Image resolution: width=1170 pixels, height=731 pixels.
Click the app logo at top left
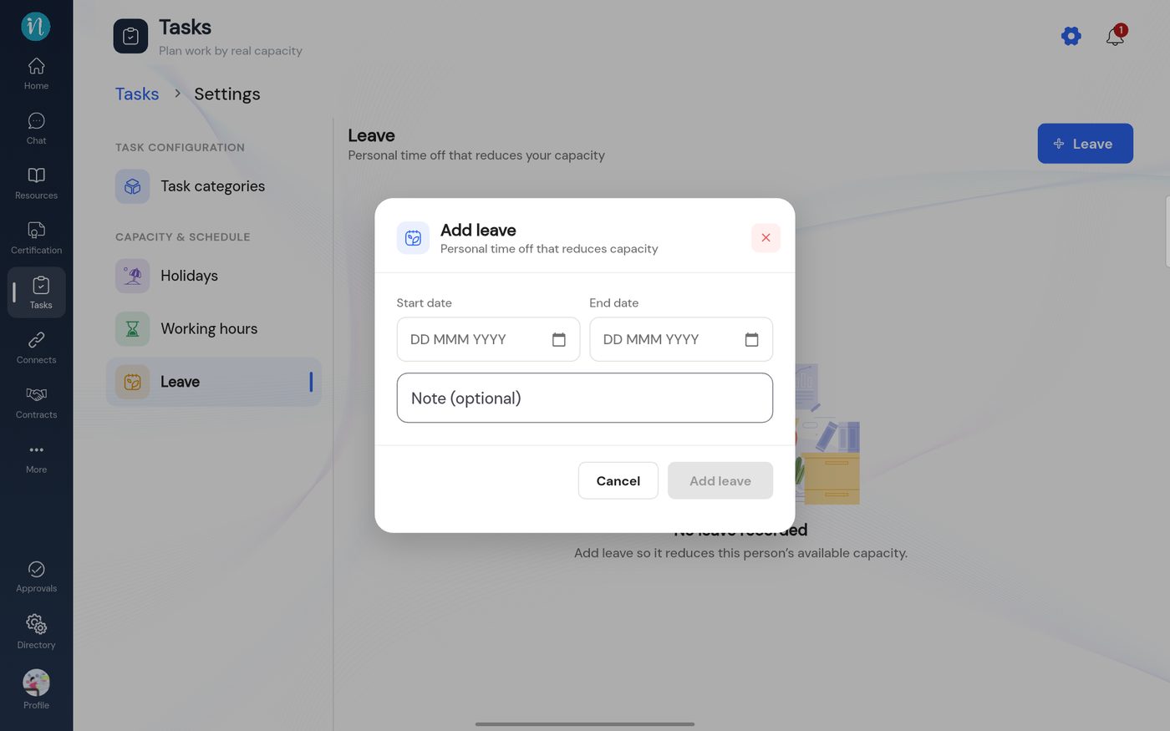click(x=36, y=26)
